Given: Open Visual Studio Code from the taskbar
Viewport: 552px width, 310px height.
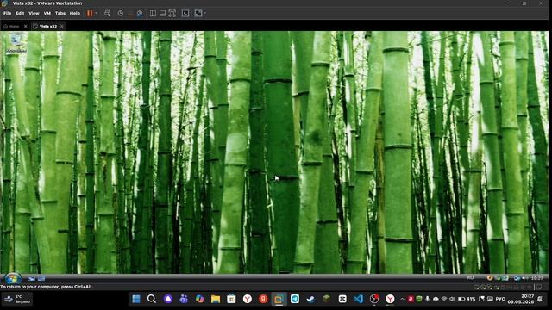Looking at the screenshot, I should pos(359,299).
